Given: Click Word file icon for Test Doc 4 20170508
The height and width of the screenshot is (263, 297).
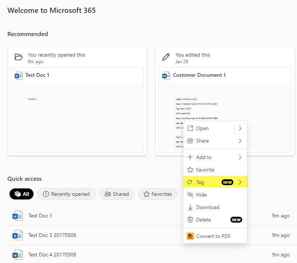Looking at the screenshot, I should (18, 255).
